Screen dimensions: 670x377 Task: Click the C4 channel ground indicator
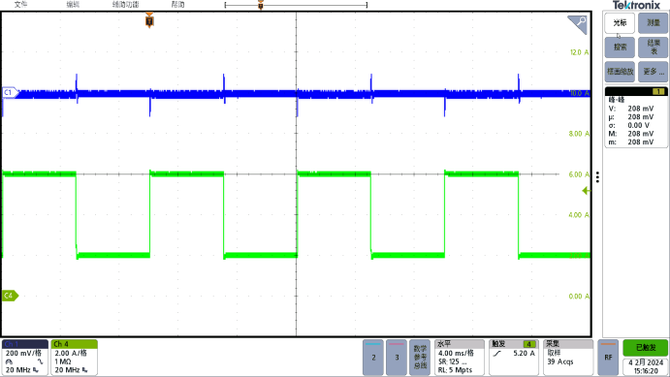[x=10, y=296]
